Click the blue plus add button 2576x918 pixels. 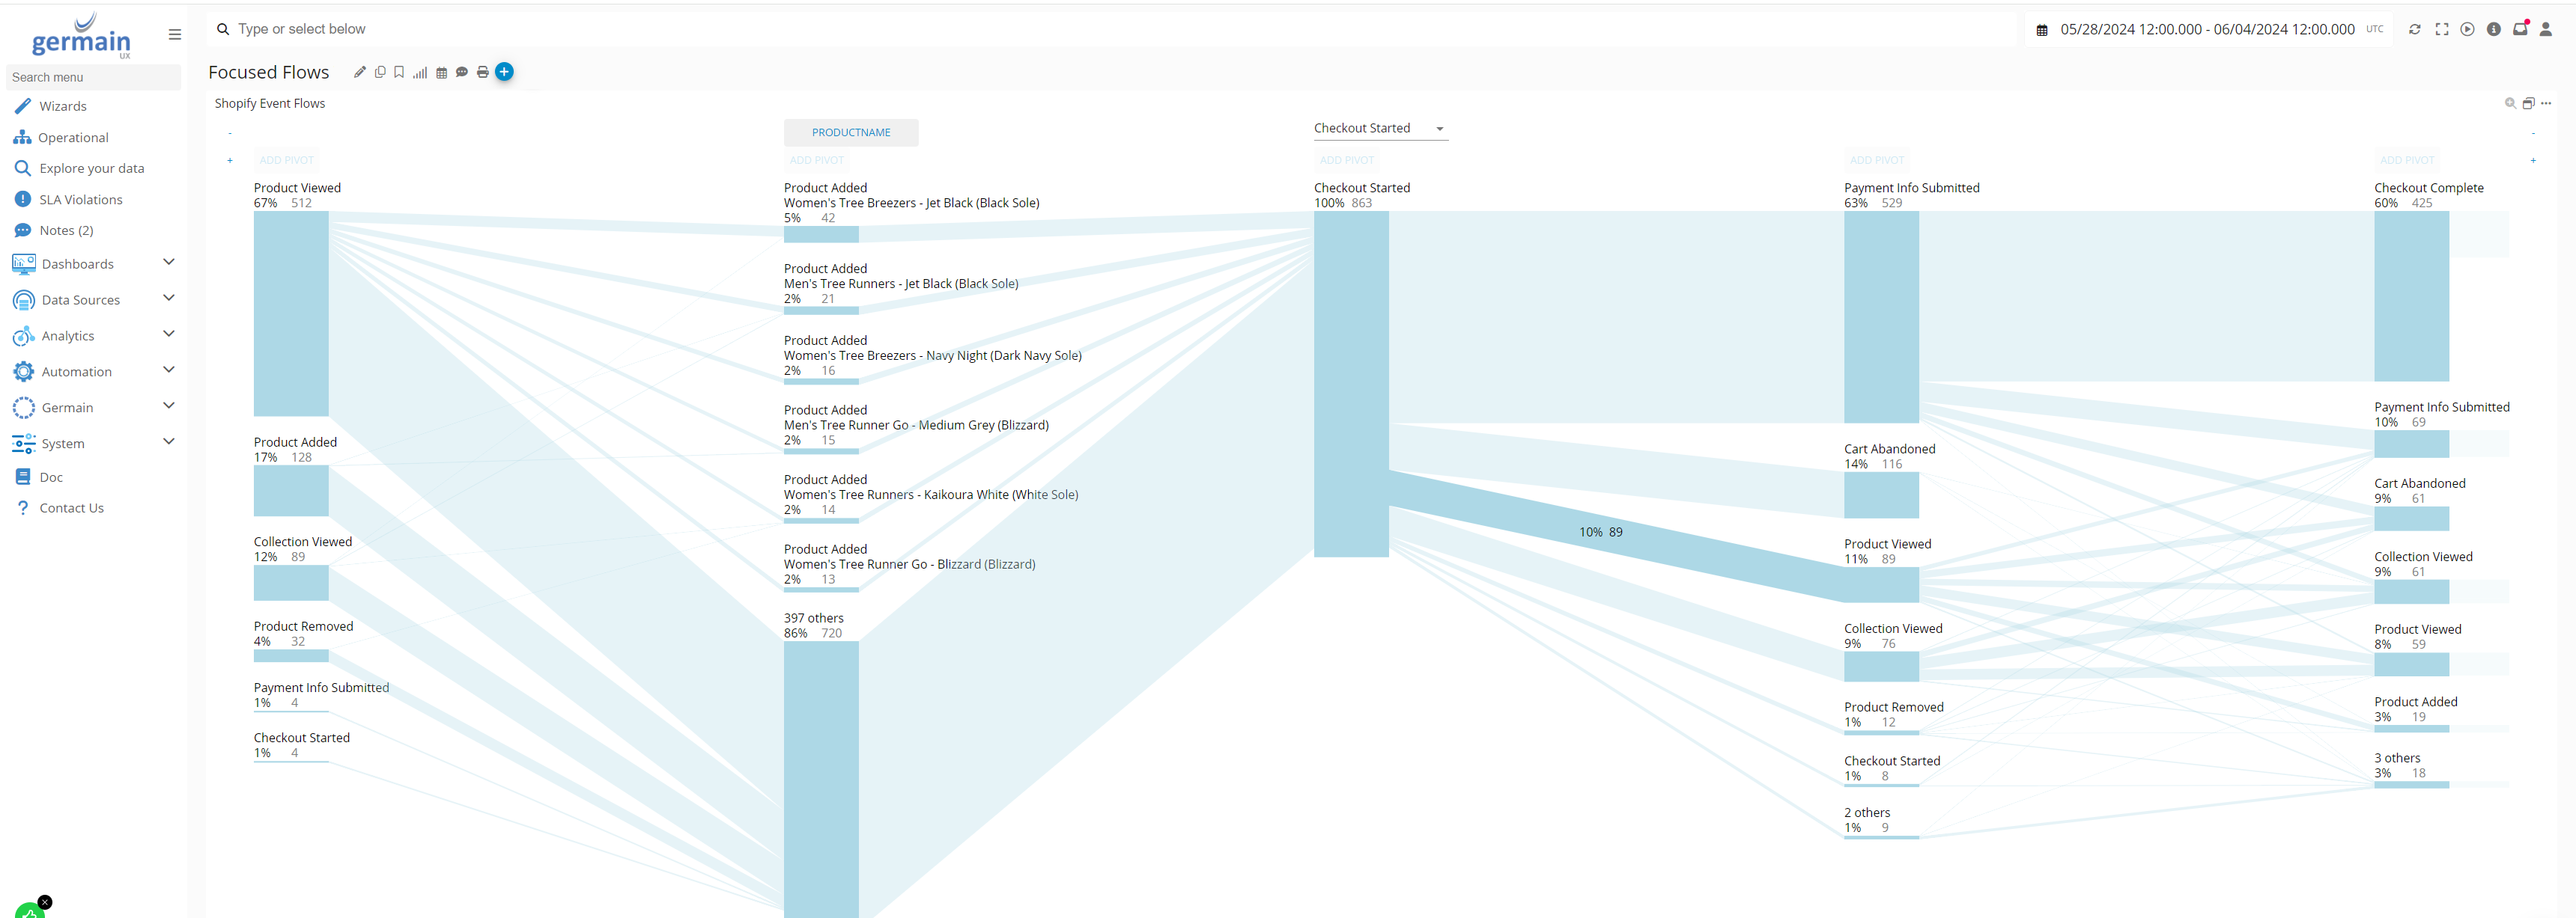[505, 72]
